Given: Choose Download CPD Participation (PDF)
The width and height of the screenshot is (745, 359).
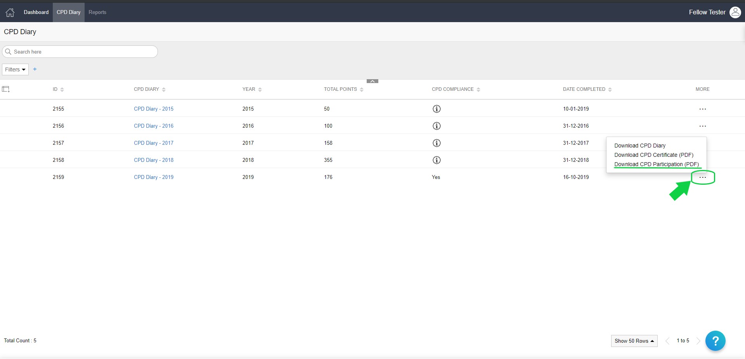Looking at the screenshot, I should pos(657,164).
